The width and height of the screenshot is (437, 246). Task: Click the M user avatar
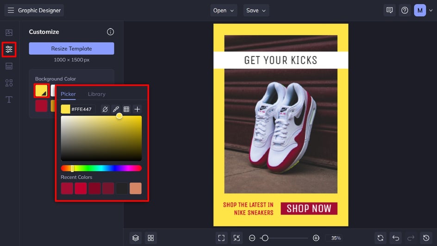click(420, 10)
